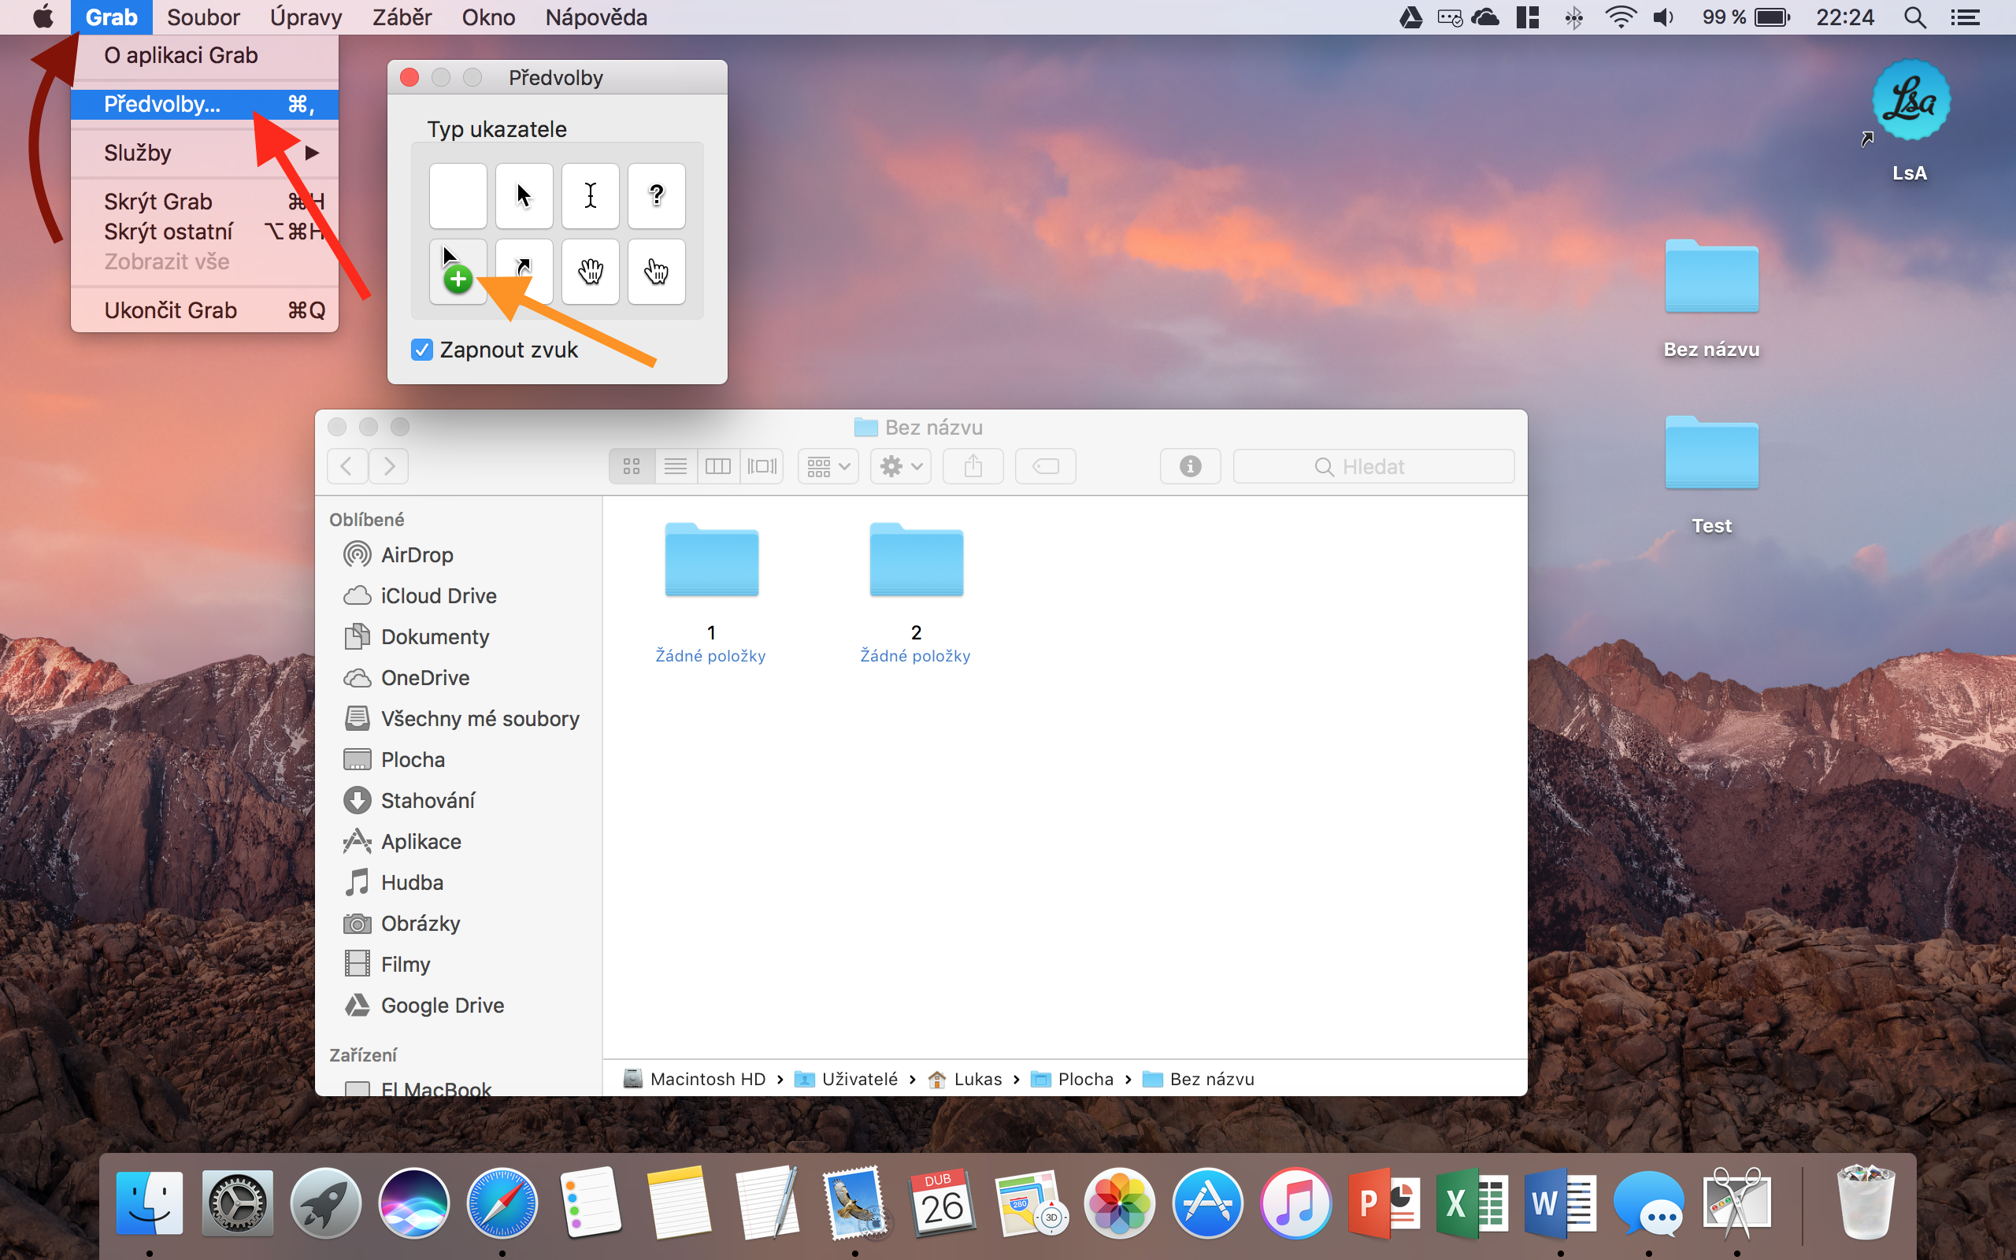
Task: Select the arrow pointer type
Action: click(x=523, y=196)
